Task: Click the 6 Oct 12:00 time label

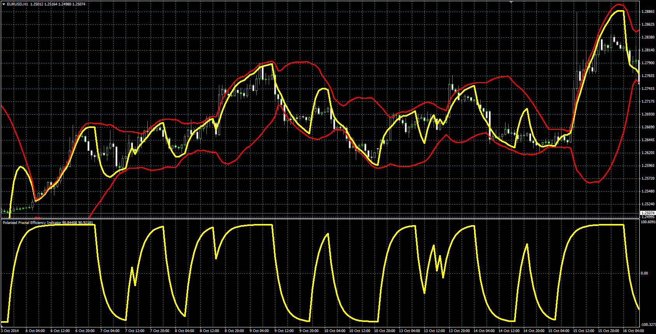Action: click(x=60, y=331)
